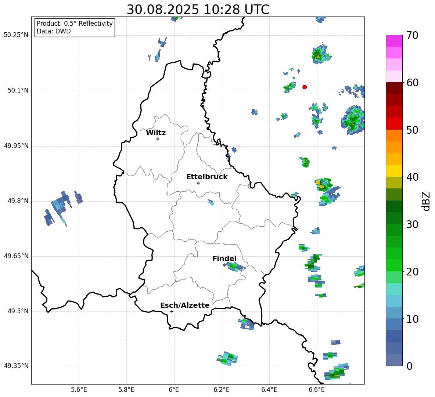Screen dimensions: 435x397
Task: Click the Ettelbruck city label
Action: tap(207, 177)
